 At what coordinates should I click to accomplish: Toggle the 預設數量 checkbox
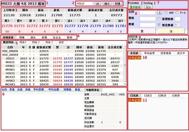[158, 25]
